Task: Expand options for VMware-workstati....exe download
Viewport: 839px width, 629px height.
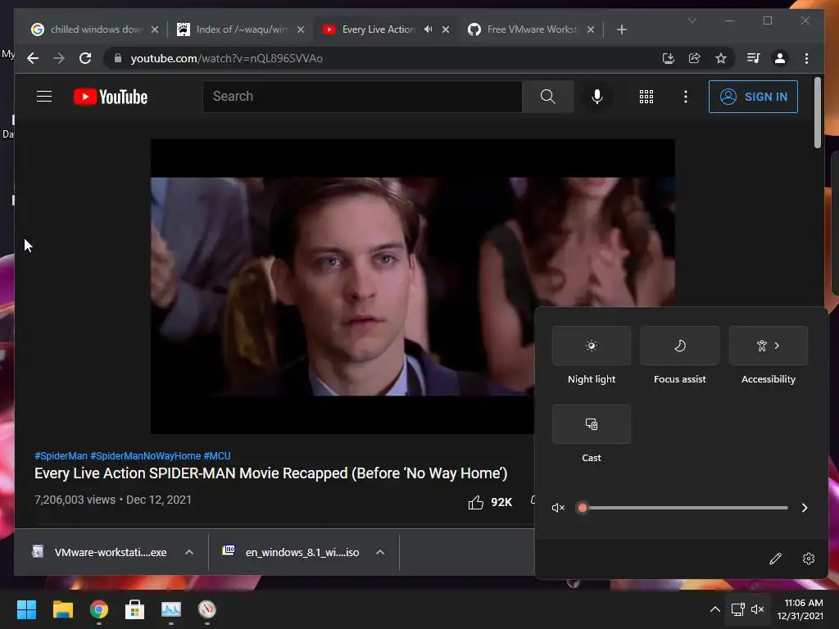Action: click(x=189, y=552)
